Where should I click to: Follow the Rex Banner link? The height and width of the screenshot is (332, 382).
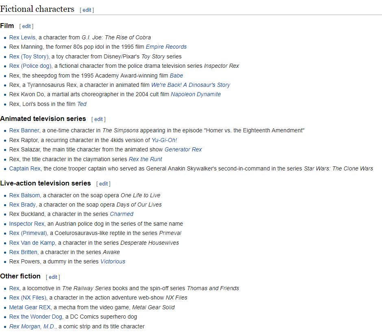24,130
